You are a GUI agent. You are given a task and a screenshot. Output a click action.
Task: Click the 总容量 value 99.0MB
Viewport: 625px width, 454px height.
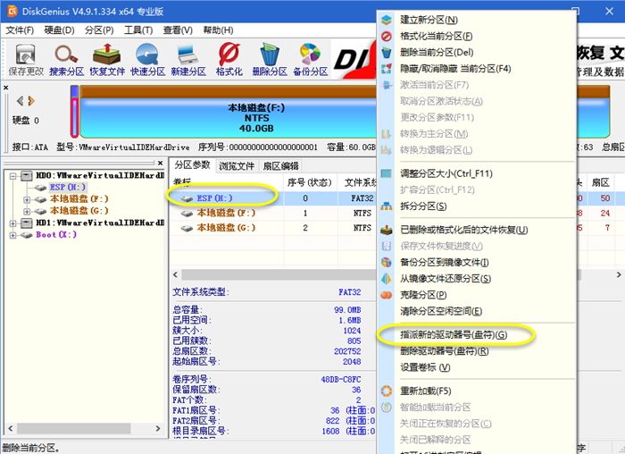click(347, 309)
